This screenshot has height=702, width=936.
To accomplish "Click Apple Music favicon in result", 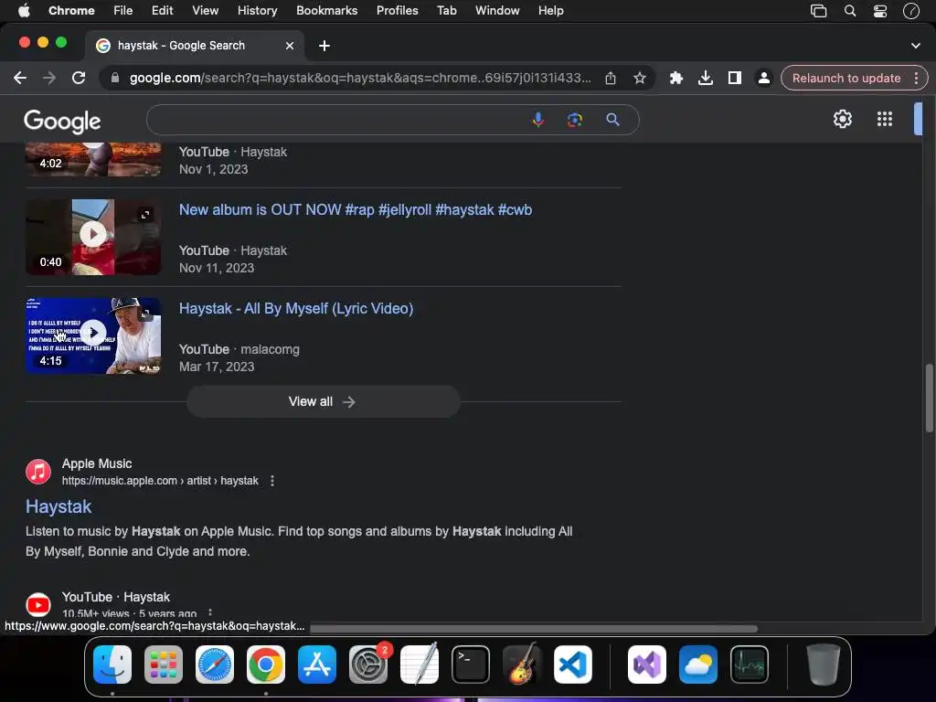I will click(x=38, y=472).
